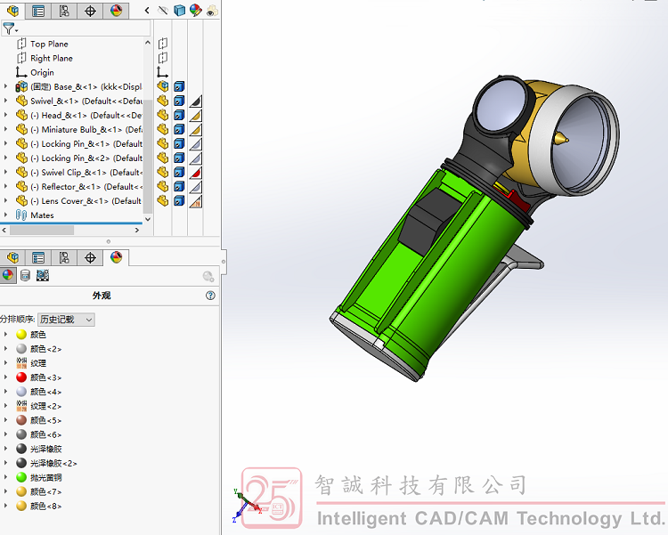Expand the Head_&<1> component node

(x=5, y=115)
